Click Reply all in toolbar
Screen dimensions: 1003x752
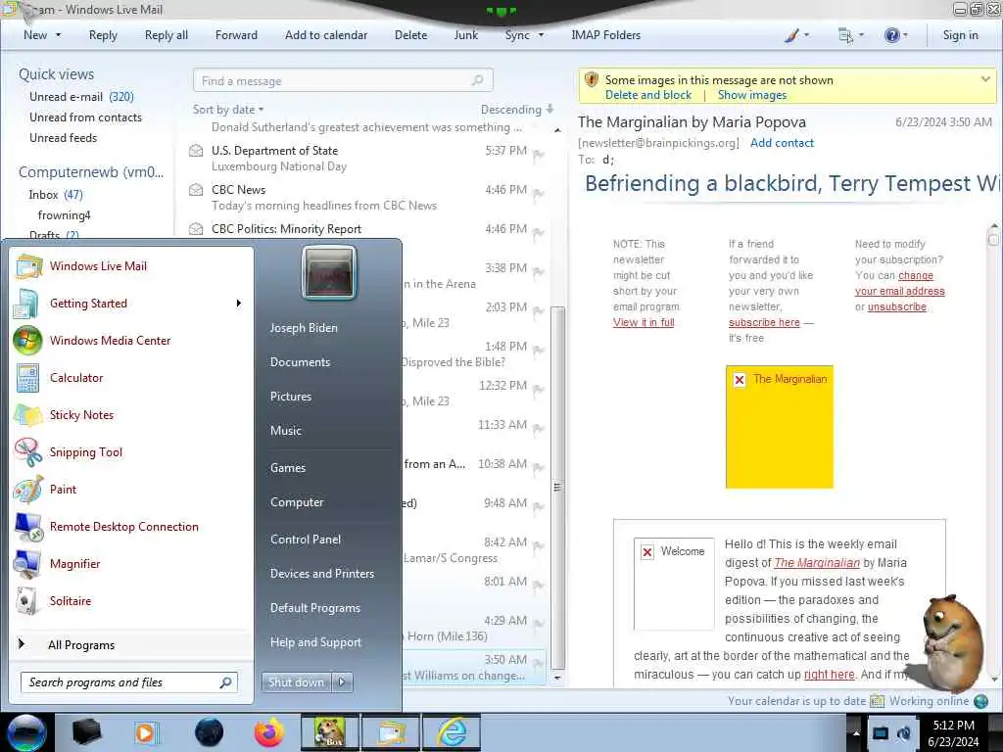167,35
